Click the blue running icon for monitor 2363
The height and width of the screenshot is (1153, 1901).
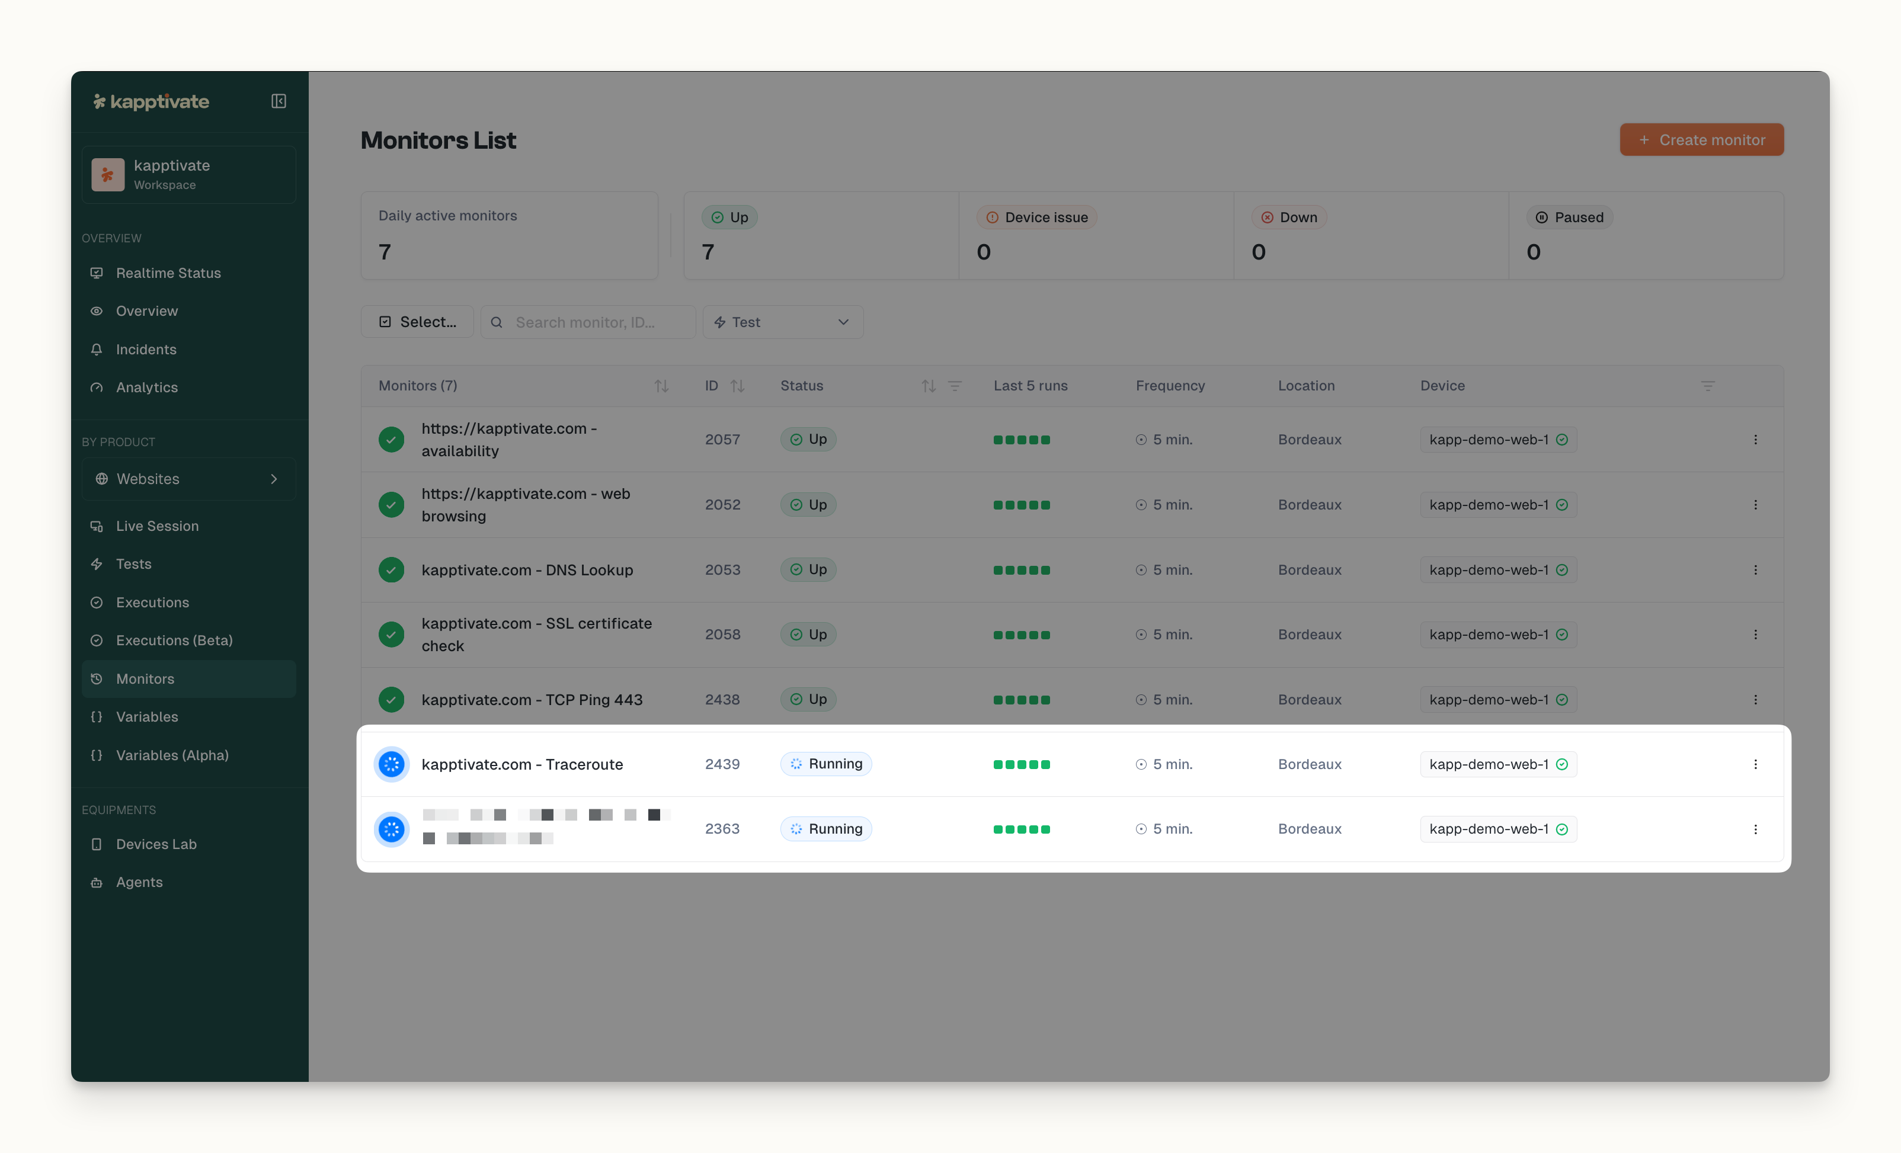(391, 829)
